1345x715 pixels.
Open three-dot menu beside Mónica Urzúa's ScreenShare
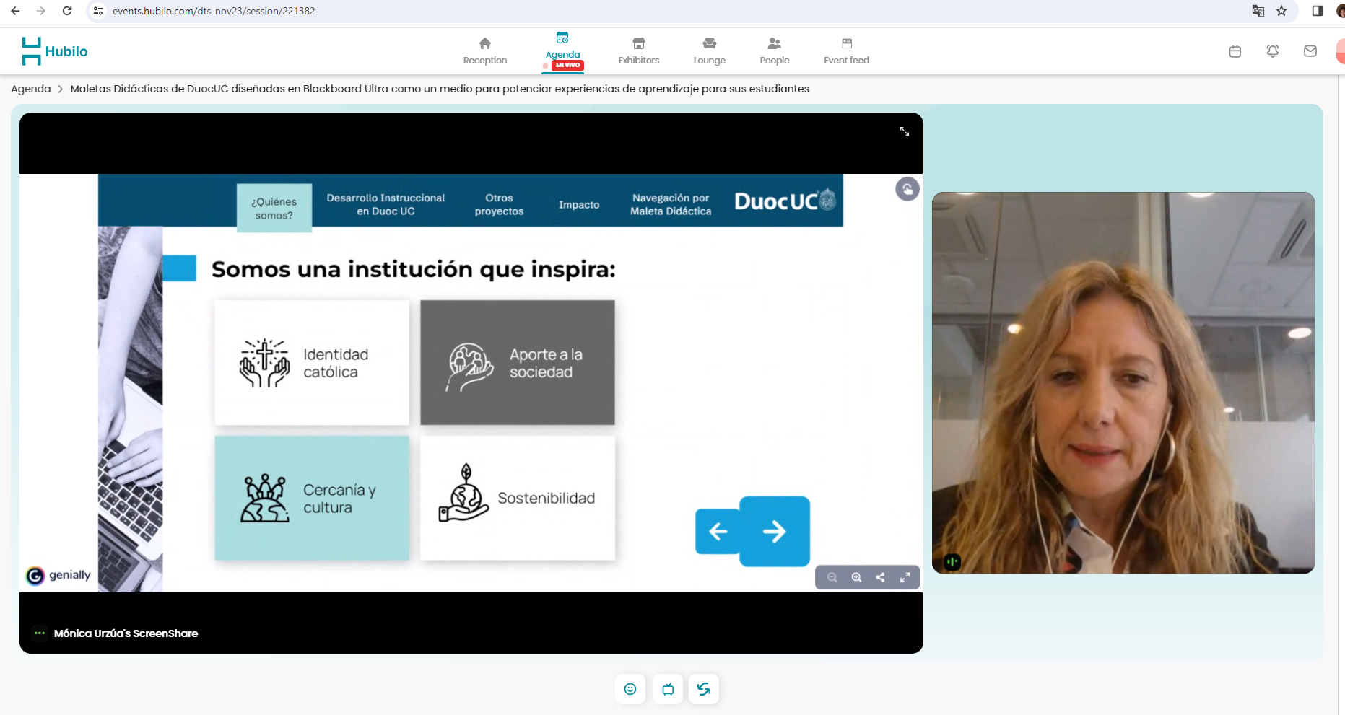coord(40,633)
